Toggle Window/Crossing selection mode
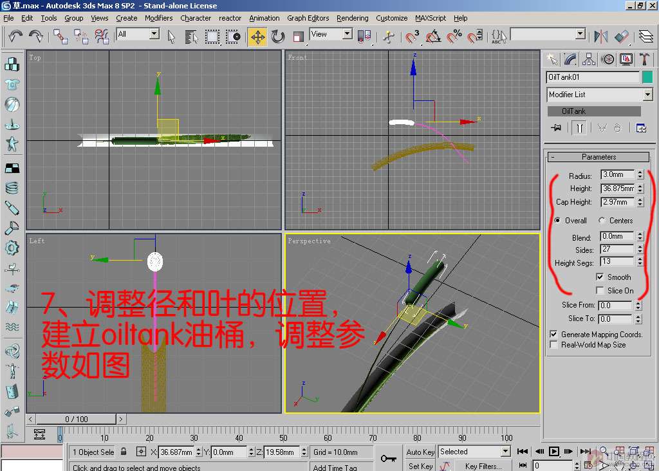 click(233, 37)
